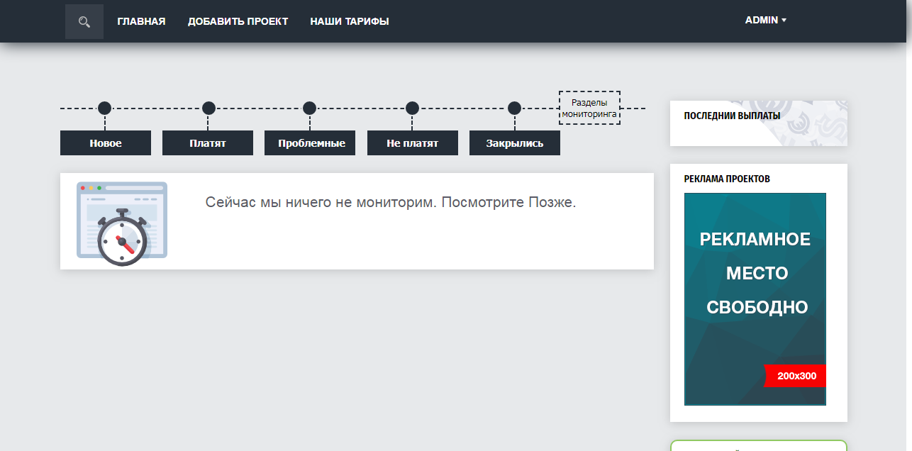The height and width of the screenshot is (451, 912).
Task: Open the ADMIN user dropdown
Action: [x=765, y=21]
